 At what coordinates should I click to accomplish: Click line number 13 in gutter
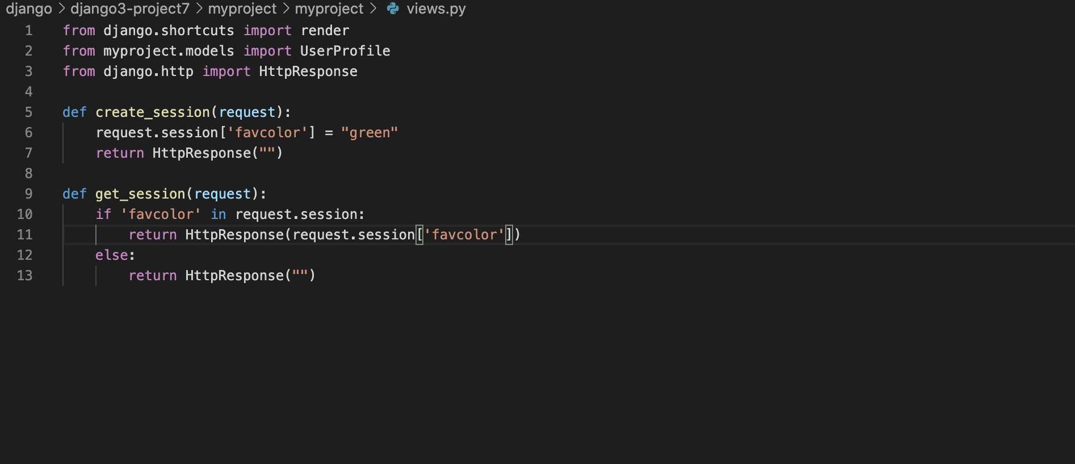[x=25, y=275]
